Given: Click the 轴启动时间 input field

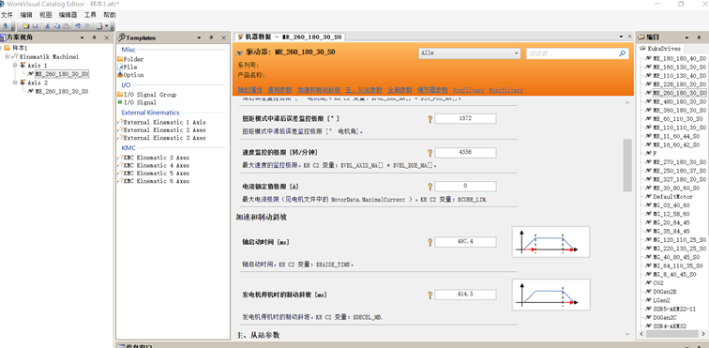Looking at the screenshot, I should pyautogui.click(x=465, y=242).
